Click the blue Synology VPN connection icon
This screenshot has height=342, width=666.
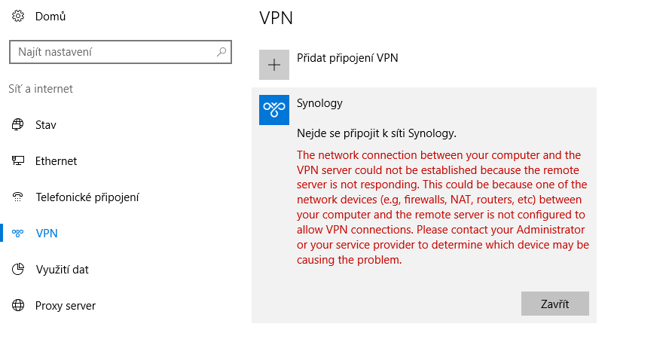[x=274, y=110]
